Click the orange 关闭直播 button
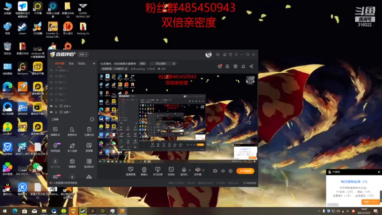 tap(245, 171)
